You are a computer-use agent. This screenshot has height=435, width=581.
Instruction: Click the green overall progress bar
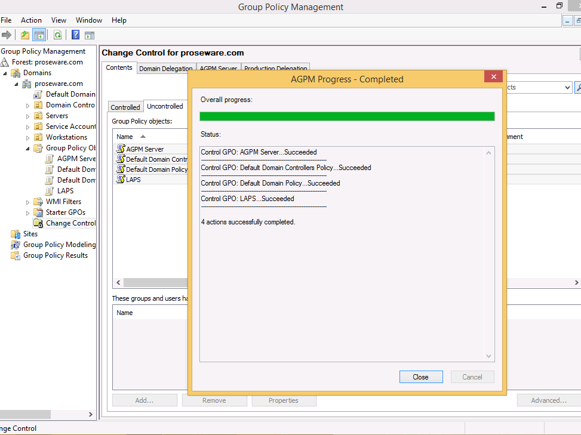[347, 116]
